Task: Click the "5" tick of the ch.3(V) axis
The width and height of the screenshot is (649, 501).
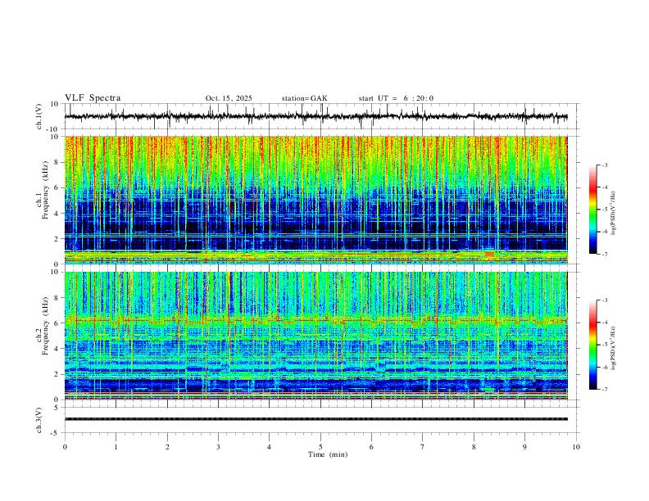Action: (57, 407)
